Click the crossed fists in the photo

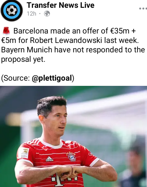pyautogui.click(x=70, y=171)
